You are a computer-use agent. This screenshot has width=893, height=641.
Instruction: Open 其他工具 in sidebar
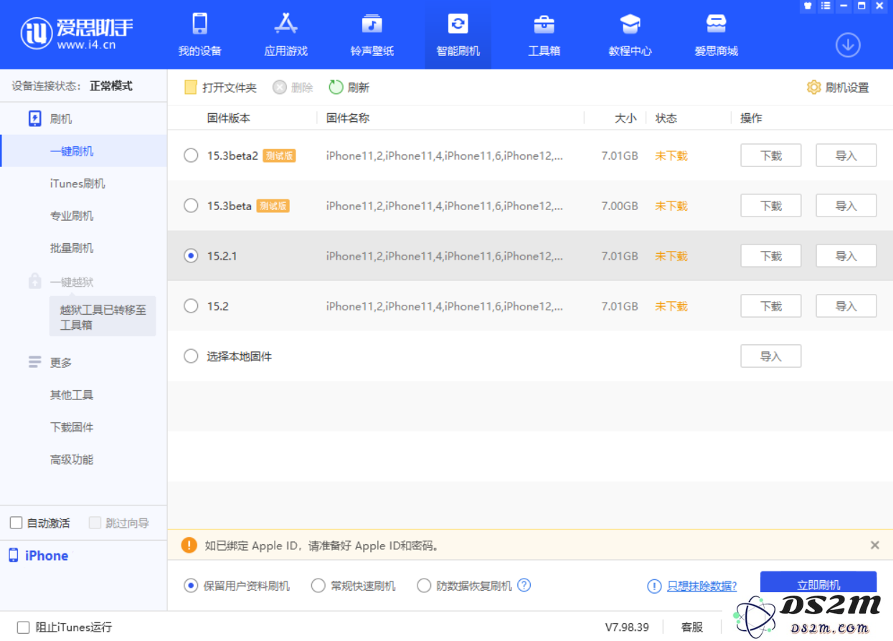pyautogui.click(x=72, y=395)
